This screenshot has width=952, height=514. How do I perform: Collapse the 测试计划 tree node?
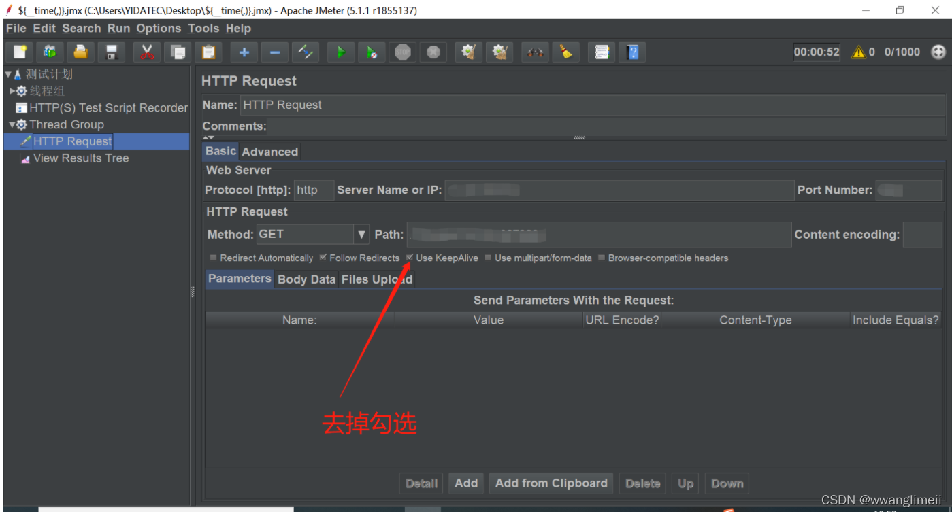(8, 74)
